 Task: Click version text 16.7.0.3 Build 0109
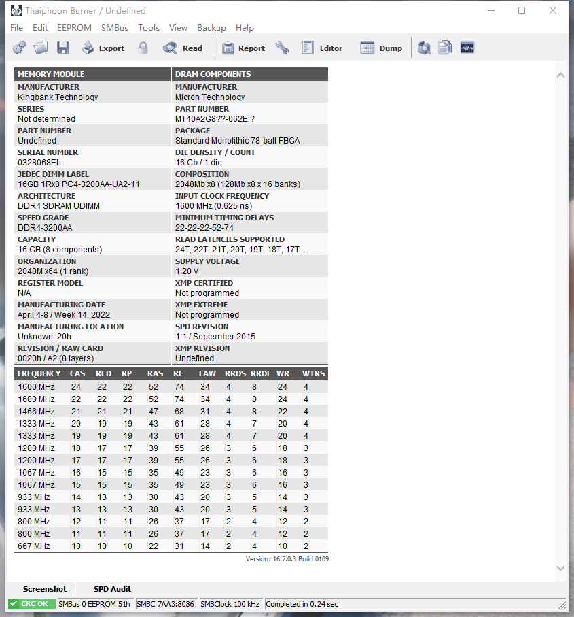tap(287, 558)
